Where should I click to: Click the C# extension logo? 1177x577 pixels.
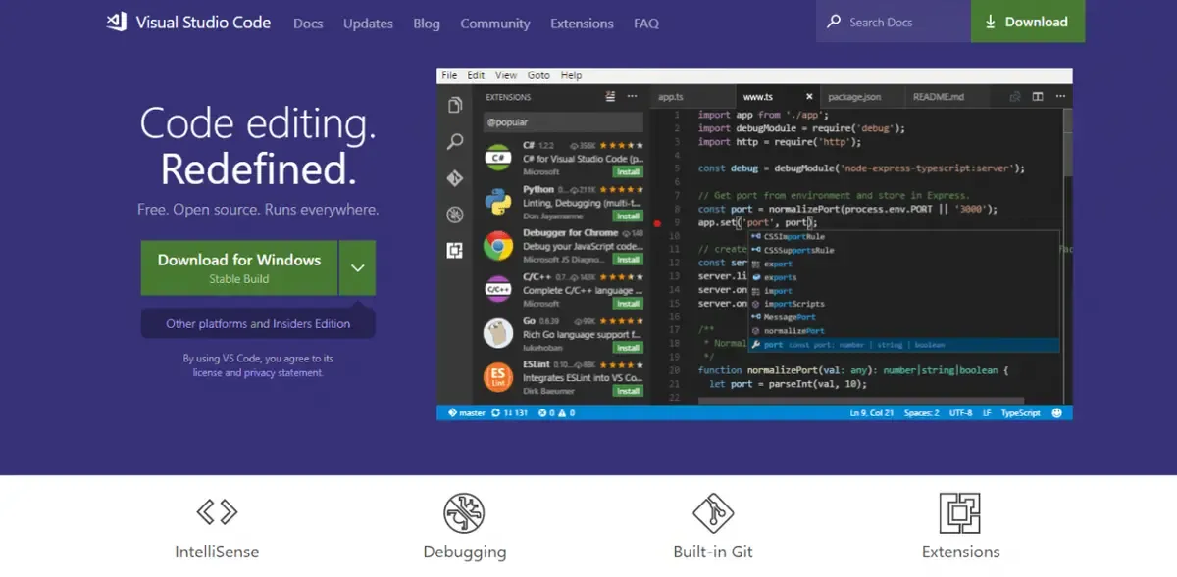coord(498,157)
